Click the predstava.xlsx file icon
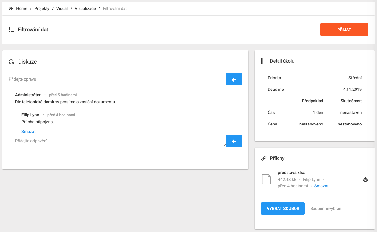This screenshot has height=232, width=377. [266, 179]
